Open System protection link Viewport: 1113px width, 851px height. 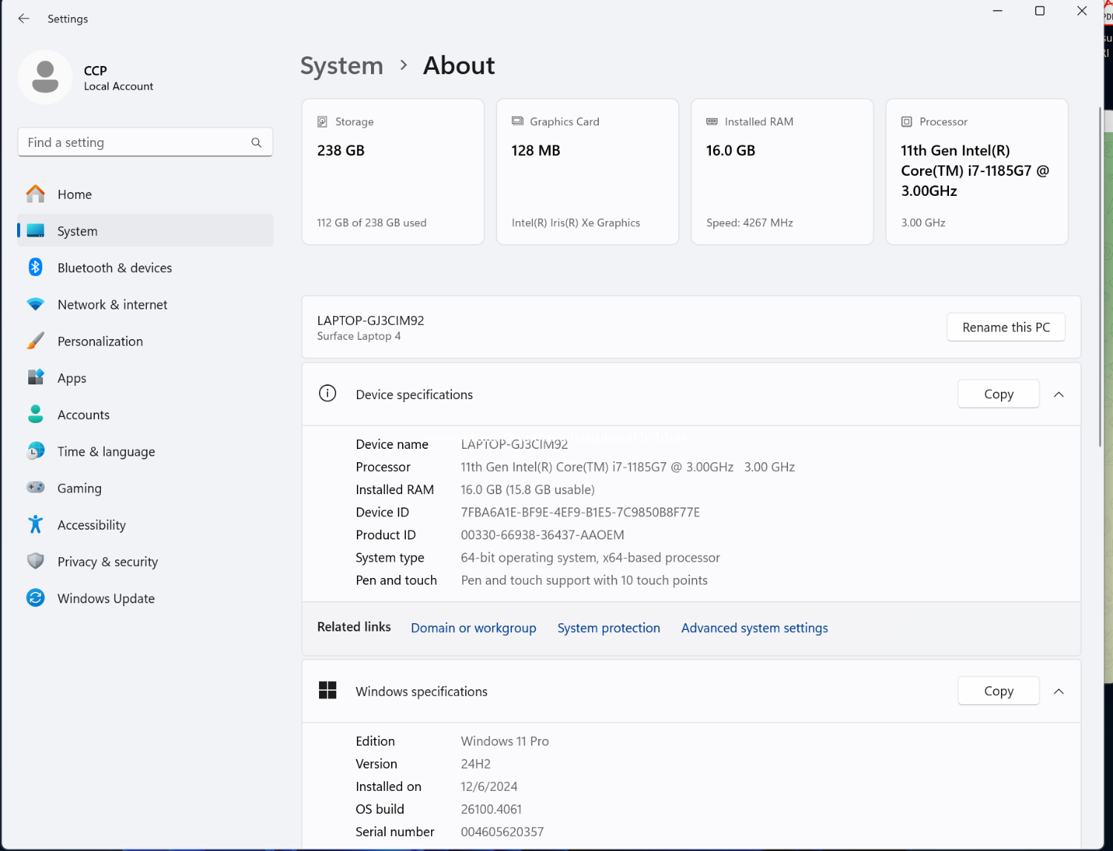click(x=608, y=628)
